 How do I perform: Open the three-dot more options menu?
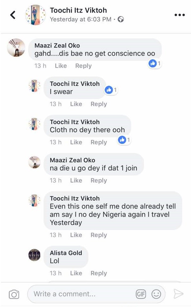tap(179, 15)
